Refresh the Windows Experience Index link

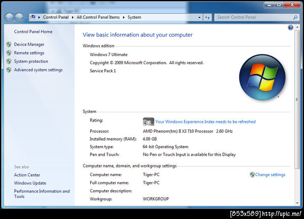[205, 122]
